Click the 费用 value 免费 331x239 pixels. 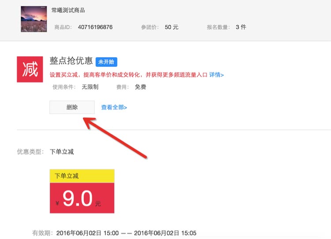141,87
